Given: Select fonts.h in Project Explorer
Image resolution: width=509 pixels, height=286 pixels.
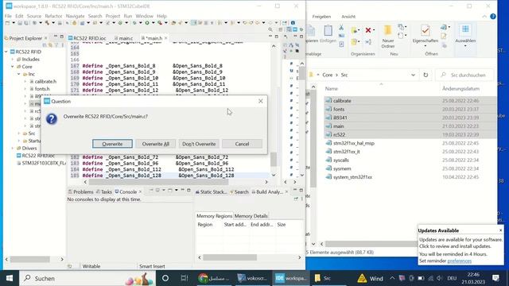Looking at the screenshot, I should pyautogui.click(x=42, y=89).
